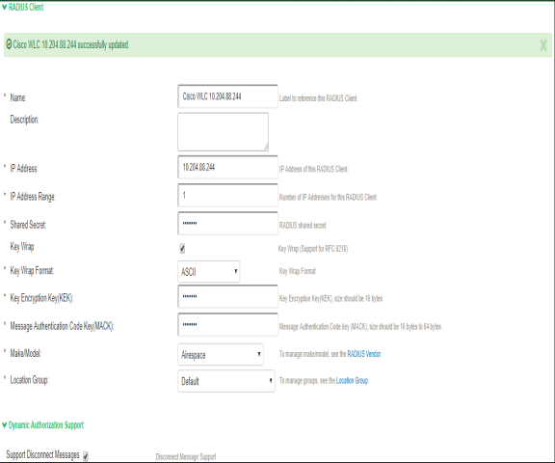The width and height of the screenshot is (555, 463).
Task: Uncheck Support Disconnect Messages checkbox
Action: [x=86, y=456]
